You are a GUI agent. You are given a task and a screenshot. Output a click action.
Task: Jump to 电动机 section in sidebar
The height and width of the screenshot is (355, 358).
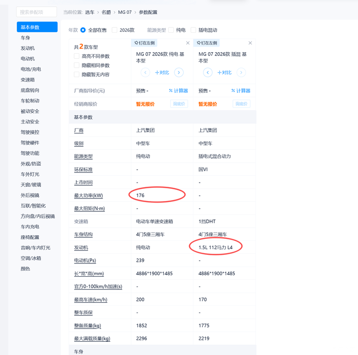(x=28, y=59)
